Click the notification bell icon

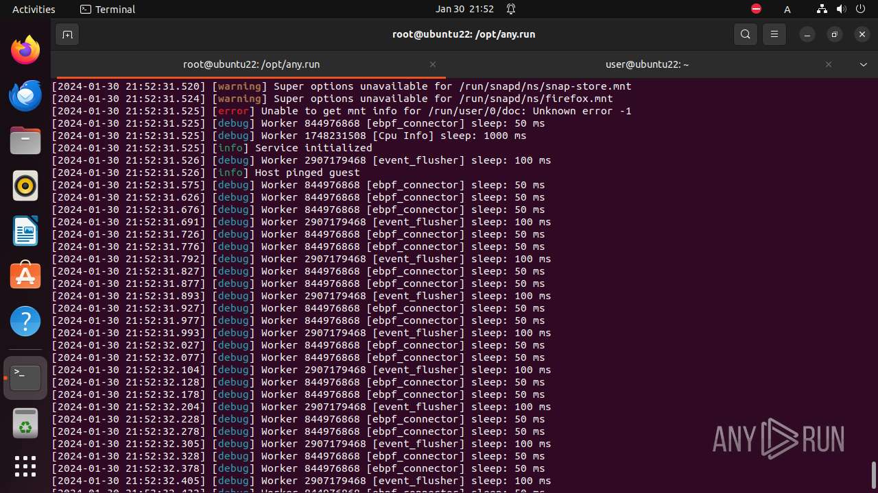pyautogui.click(x=511, y=9)
